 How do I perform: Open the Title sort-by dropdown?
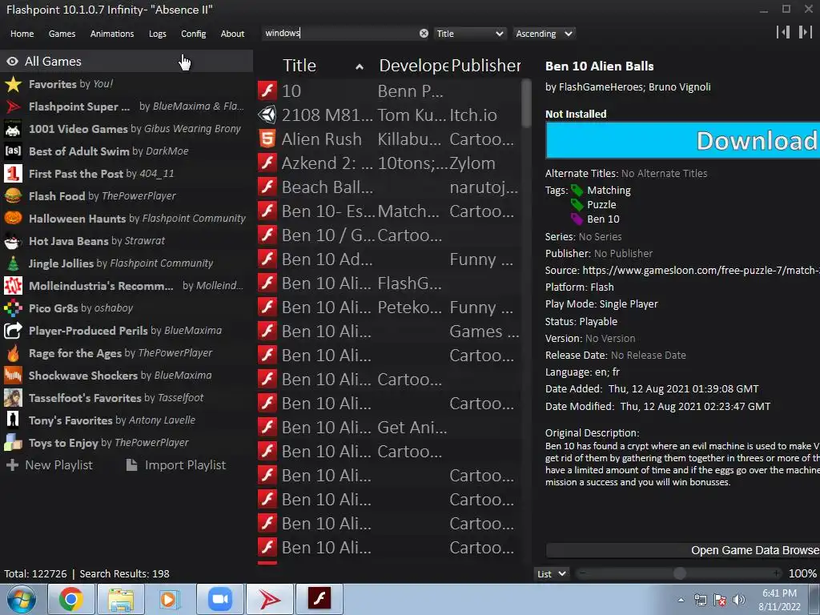469,34
